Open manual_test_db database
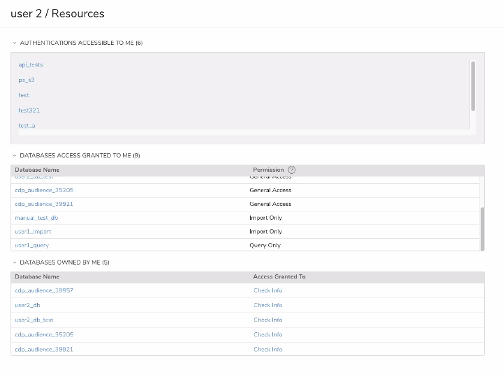This screenshot has height=376, width=504. tap(36, 218)
